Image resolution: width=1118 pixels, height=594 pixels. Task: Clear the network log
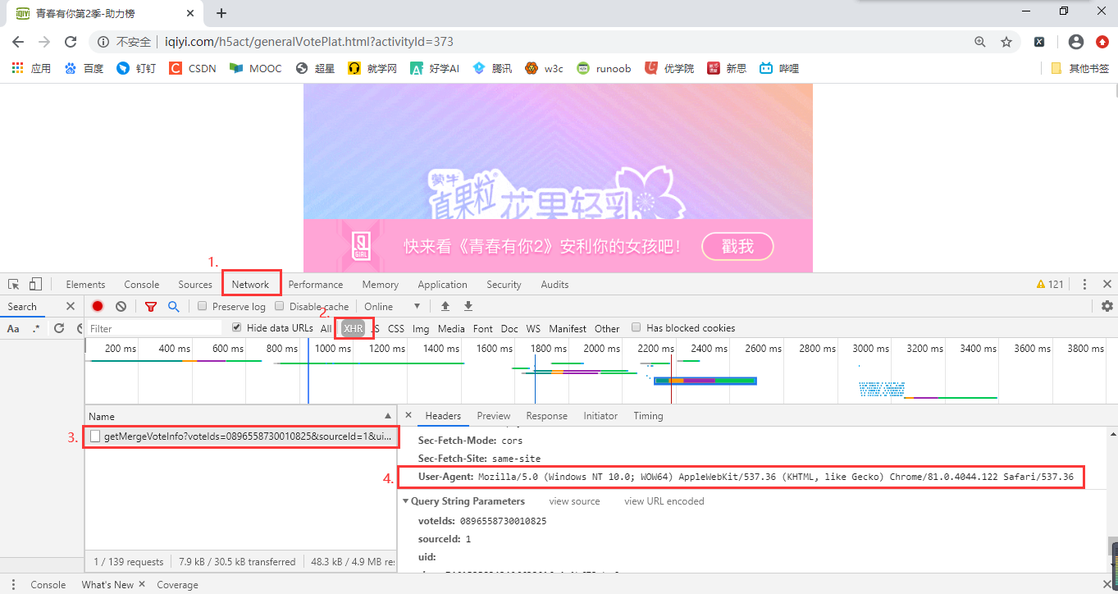click(x=121, y=306)
